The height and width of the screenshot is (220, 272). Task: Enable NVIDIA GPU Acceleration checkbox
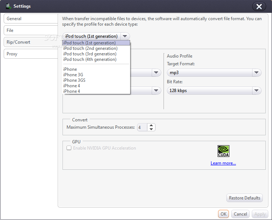(69, 148)
